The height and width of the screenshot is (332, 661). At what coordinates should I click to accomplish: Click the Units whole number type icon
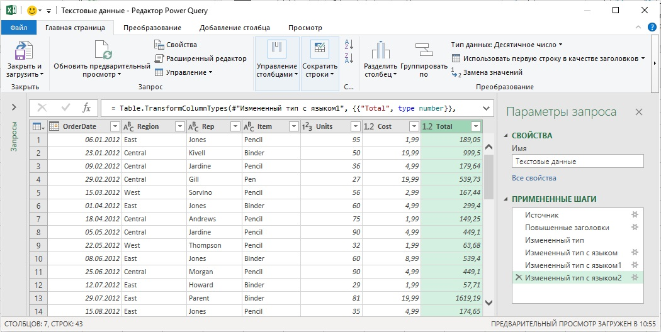pyautogui.click(x=307, y=126)
